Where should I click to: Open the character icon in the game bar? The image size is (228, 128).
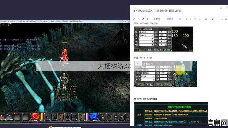pos(116,117)
